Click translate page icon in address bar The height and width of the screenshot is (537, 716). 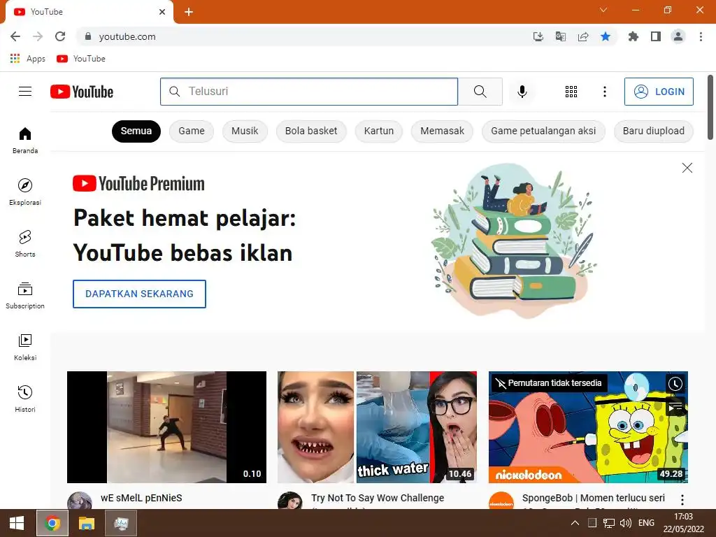(561, 36)
